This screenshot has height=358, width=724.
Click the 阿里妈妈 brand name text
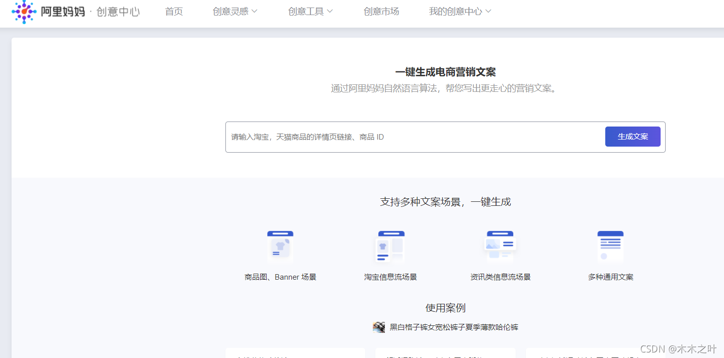[x=63, y=12]
